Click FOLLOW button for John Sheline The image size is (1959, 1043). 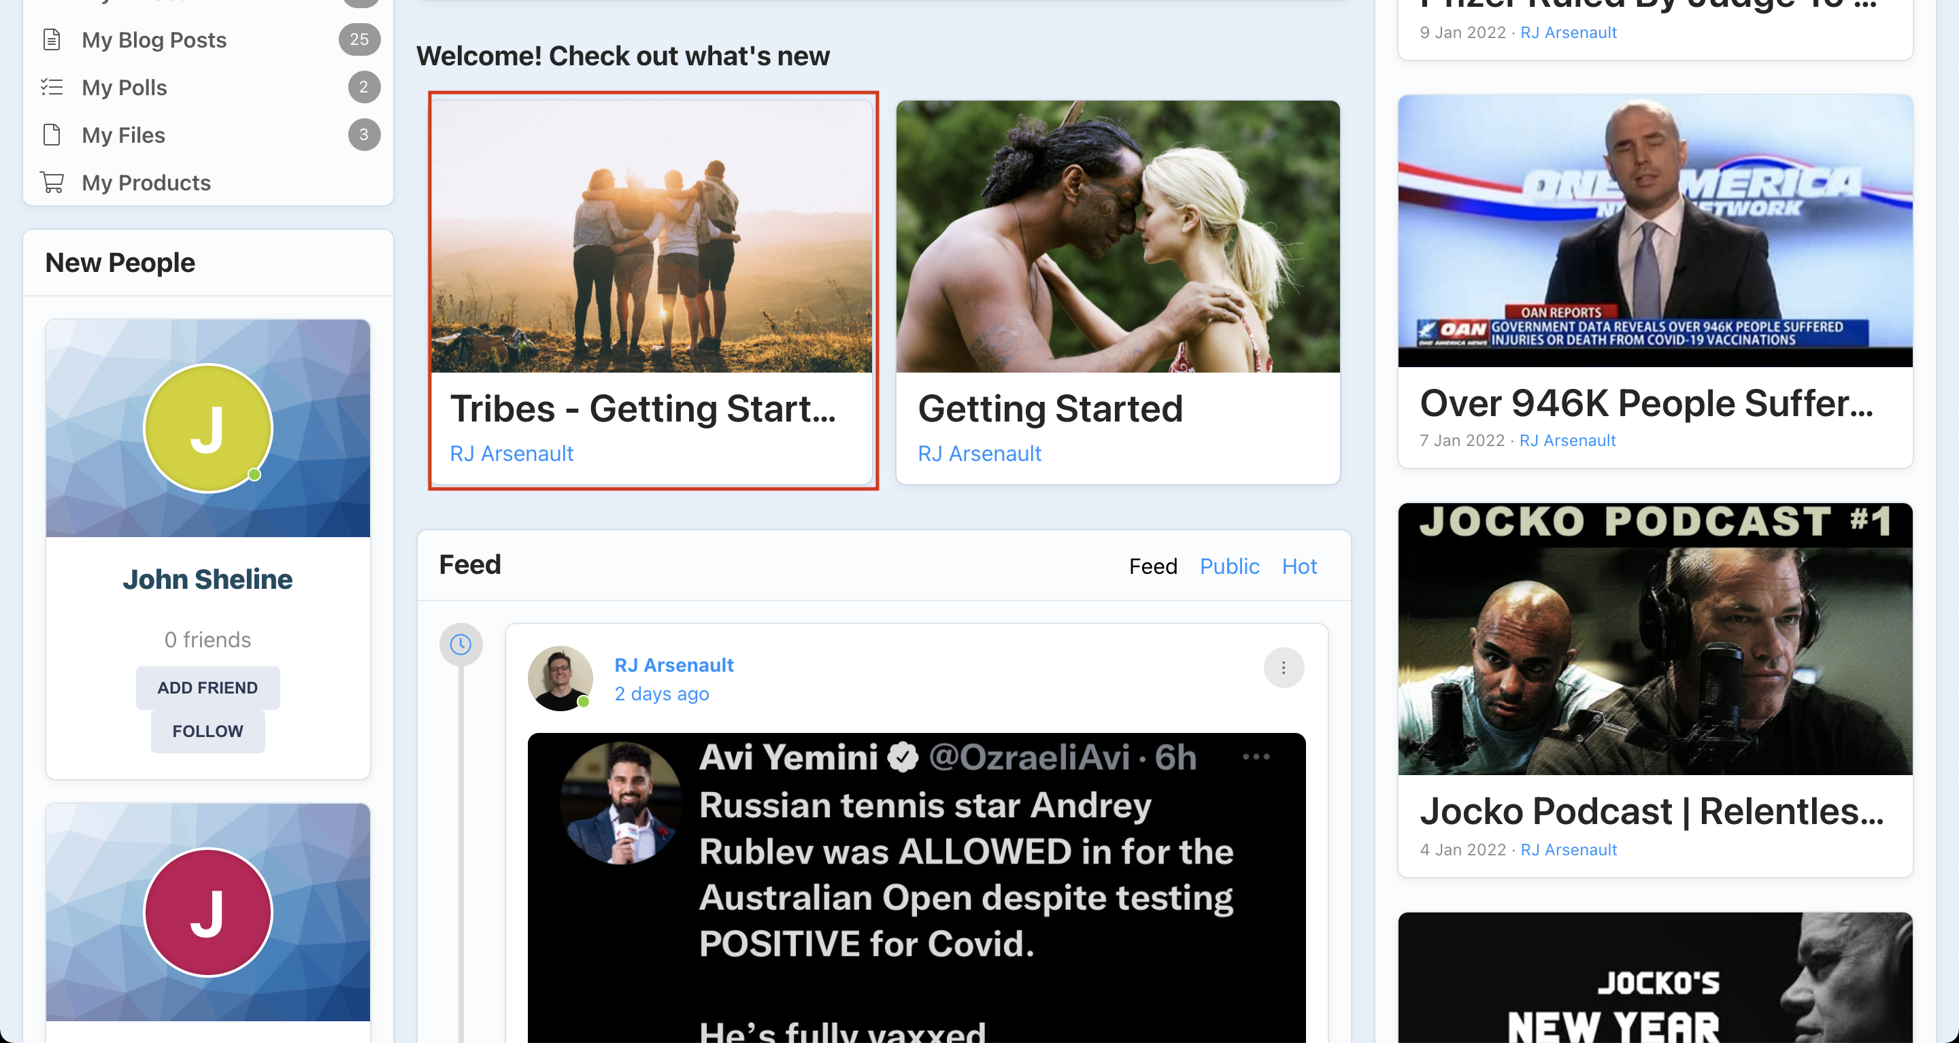point(207,732)
